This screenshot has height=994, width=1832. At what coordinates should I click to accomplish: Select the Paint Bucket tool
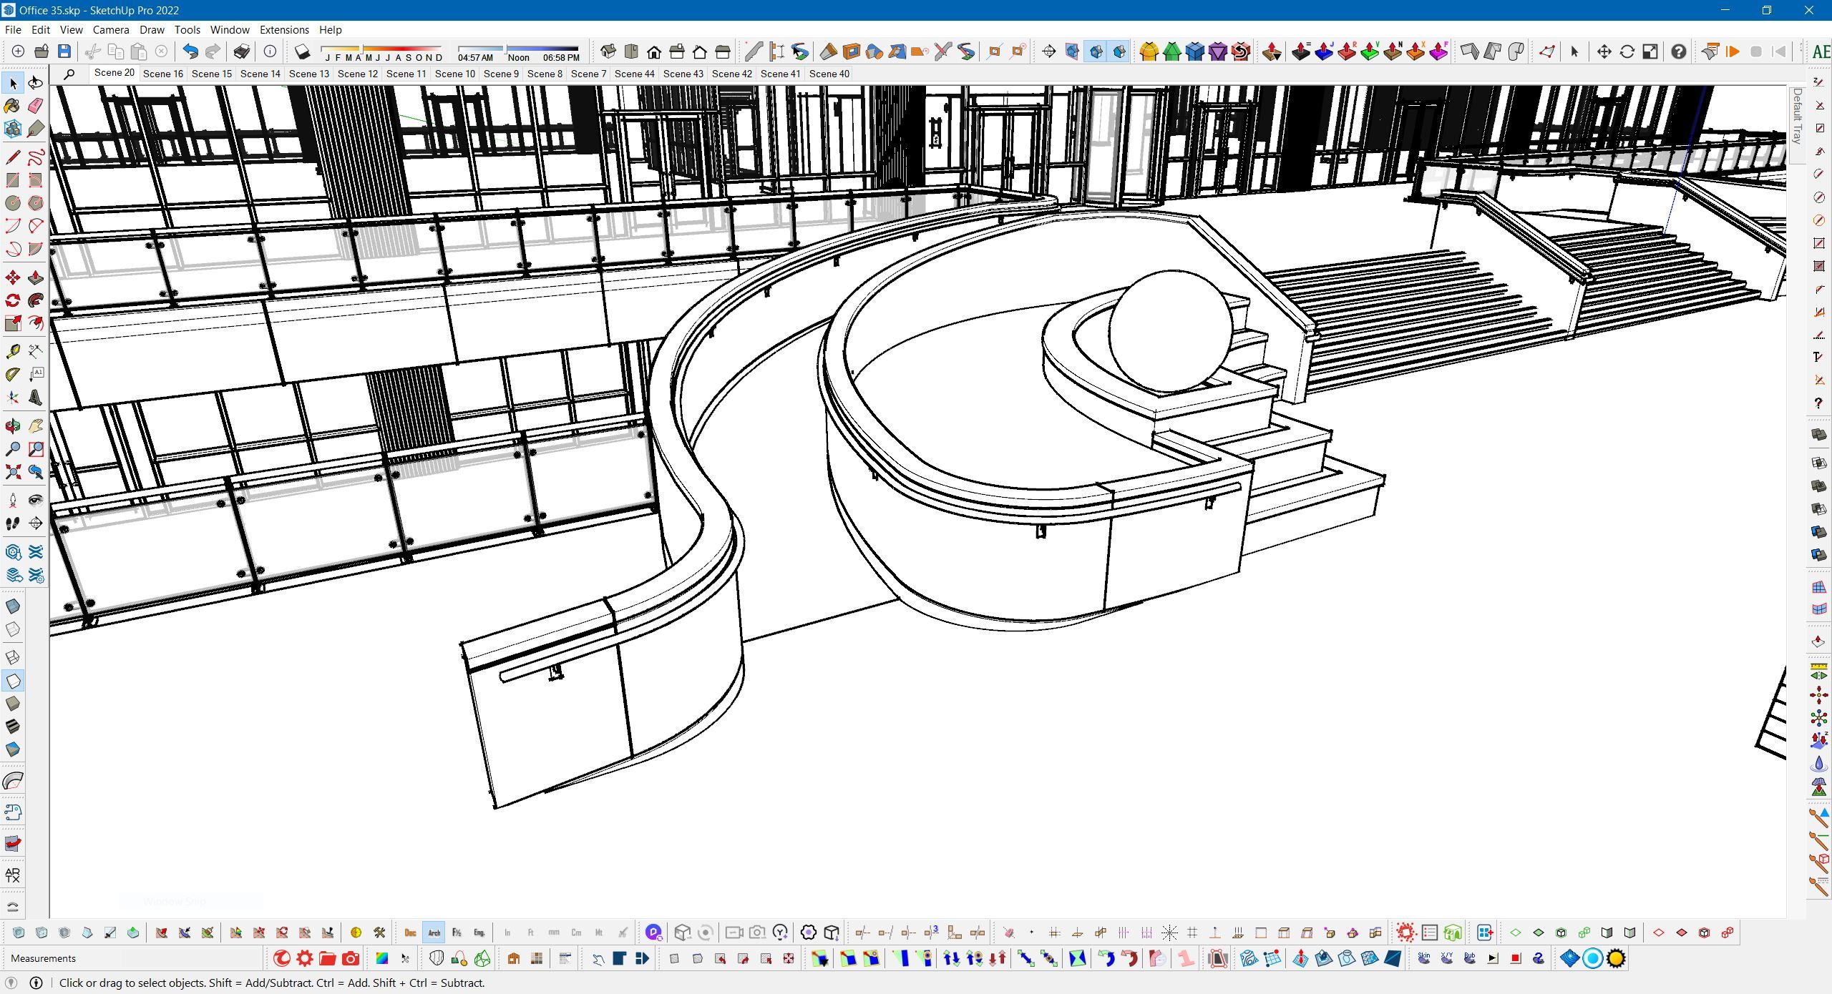pyautogui.click(x=12, y=106)
